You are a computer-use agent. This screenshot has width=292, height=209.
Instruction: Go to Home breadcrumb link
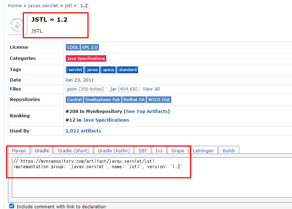pyautogui.click(x=15, y=5)
